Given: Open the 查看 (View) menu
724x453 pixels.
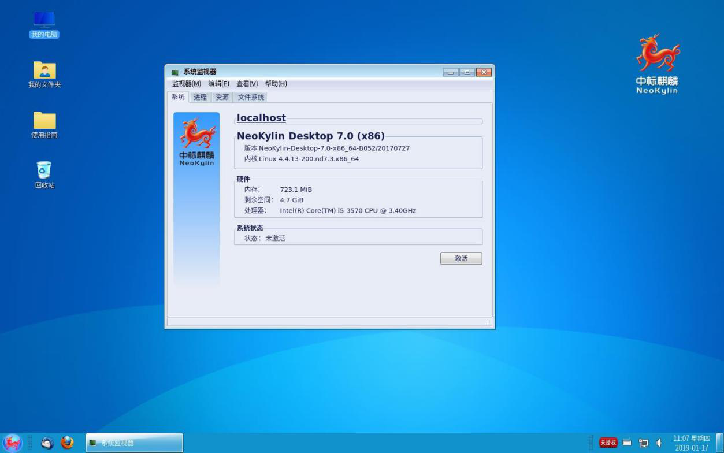Looking at the screenshot, I should coord(247,84).
